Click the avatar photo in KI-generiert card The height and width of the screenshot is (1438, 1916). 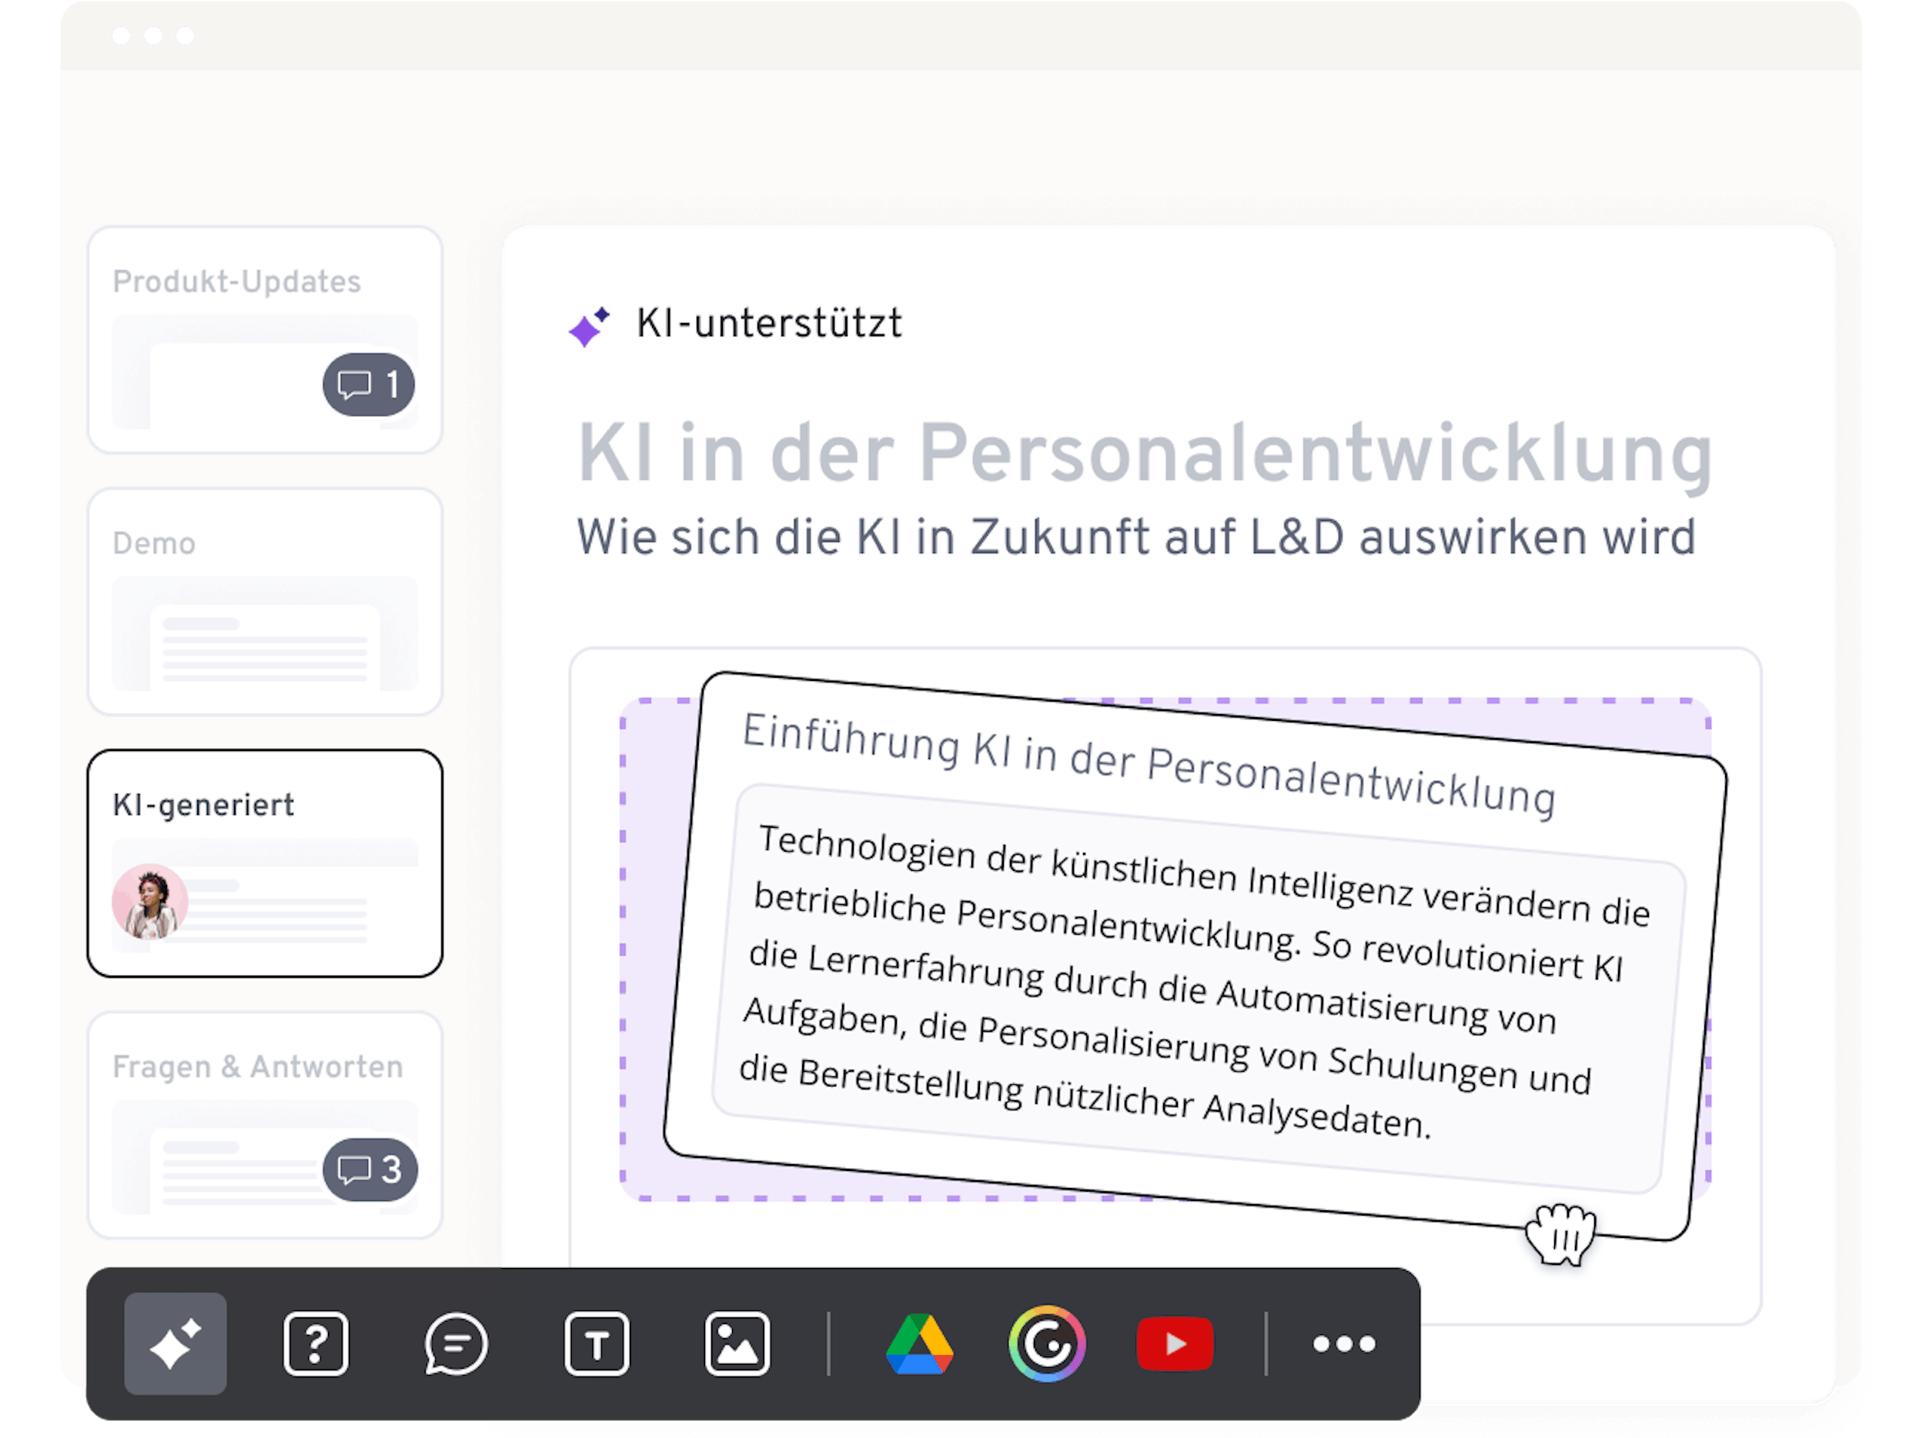coord(150,901)
